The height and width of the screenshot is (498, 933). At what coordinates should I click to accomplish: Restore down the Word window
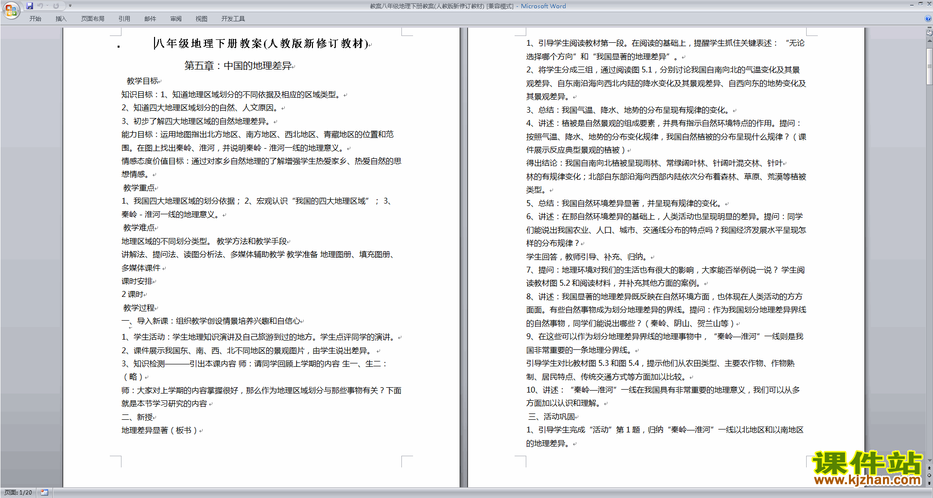(x=920, y=4)
